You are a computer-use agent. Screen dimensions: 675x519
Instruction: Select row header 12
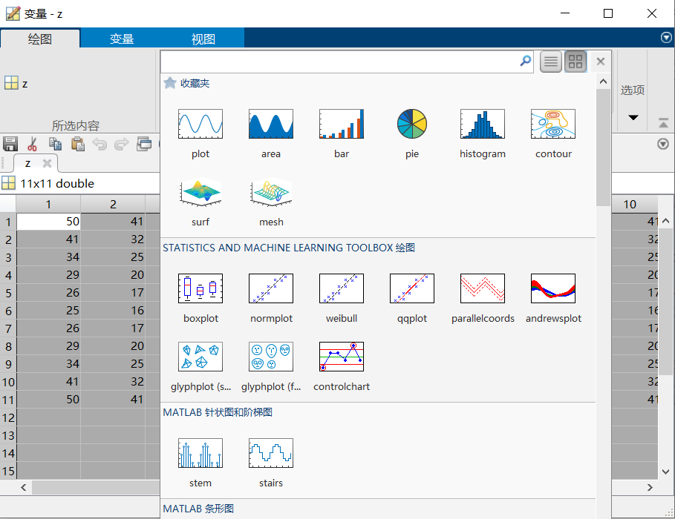tap(8, 417)
